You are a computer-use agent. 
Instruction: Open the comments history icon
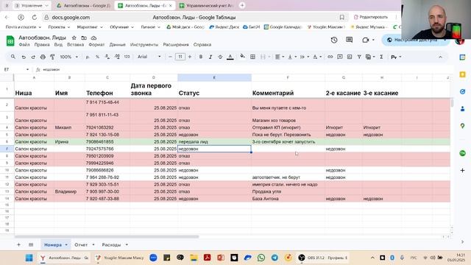[x=349, y=40]
